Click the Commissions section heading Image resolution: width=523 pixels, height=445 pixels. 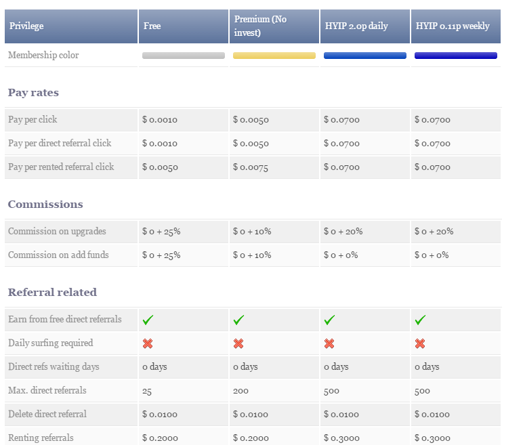(x=45, y=205)
